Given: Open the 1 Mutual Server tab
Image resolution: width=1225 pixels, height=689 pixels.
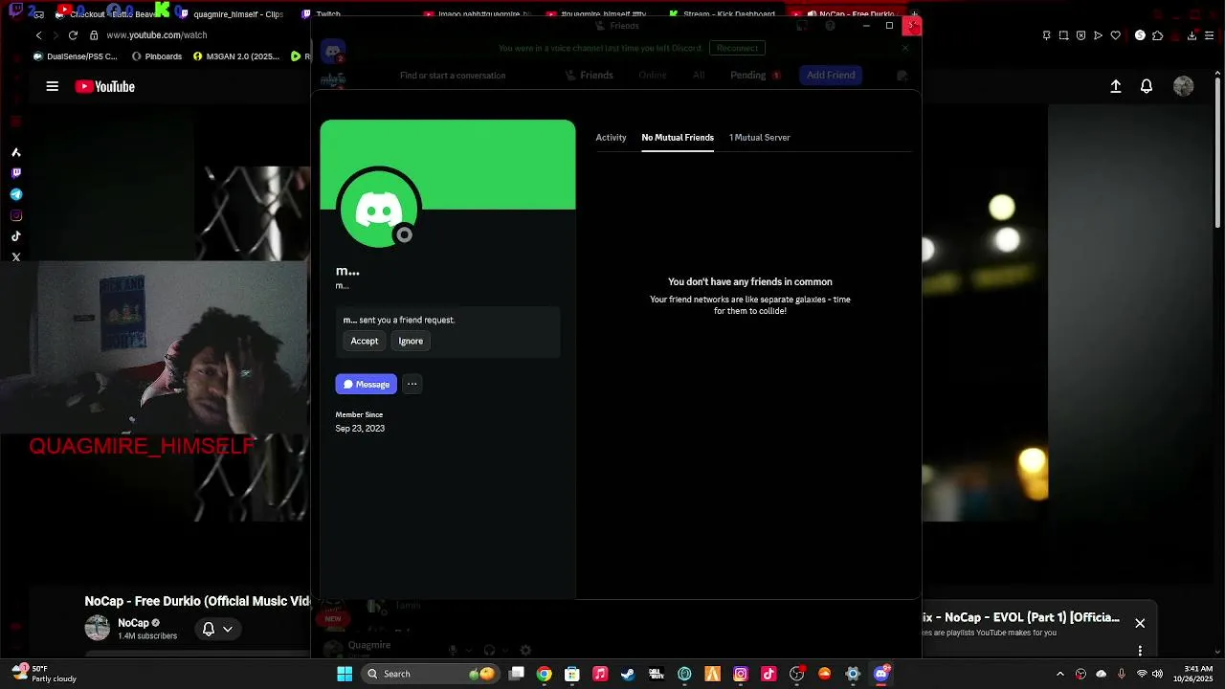Looking at the screenshot, I should [x=760, y=138].
